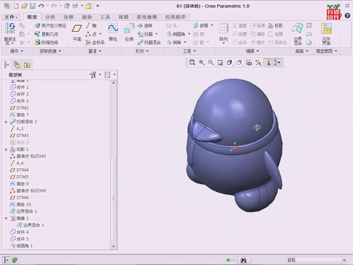Switch to the 渲染 ribbon tab

point(87,17)
